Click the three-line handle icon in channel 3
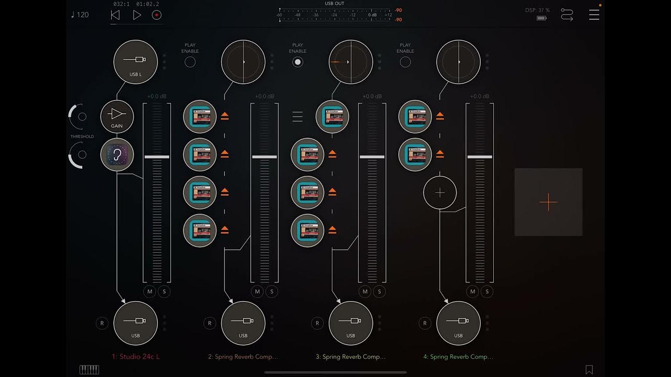 (297, 117)
